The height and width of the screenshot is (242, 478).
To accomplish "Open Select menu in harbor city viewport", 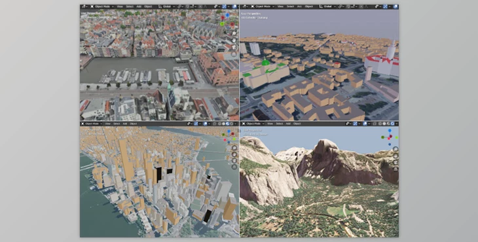I will click(130, 7).
